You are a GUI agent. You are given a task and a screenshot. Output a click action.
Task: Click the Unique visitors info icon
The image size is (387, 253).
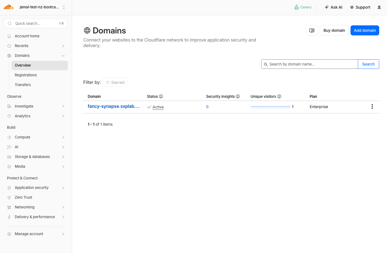pyautogui.click(x=279, y=96)
